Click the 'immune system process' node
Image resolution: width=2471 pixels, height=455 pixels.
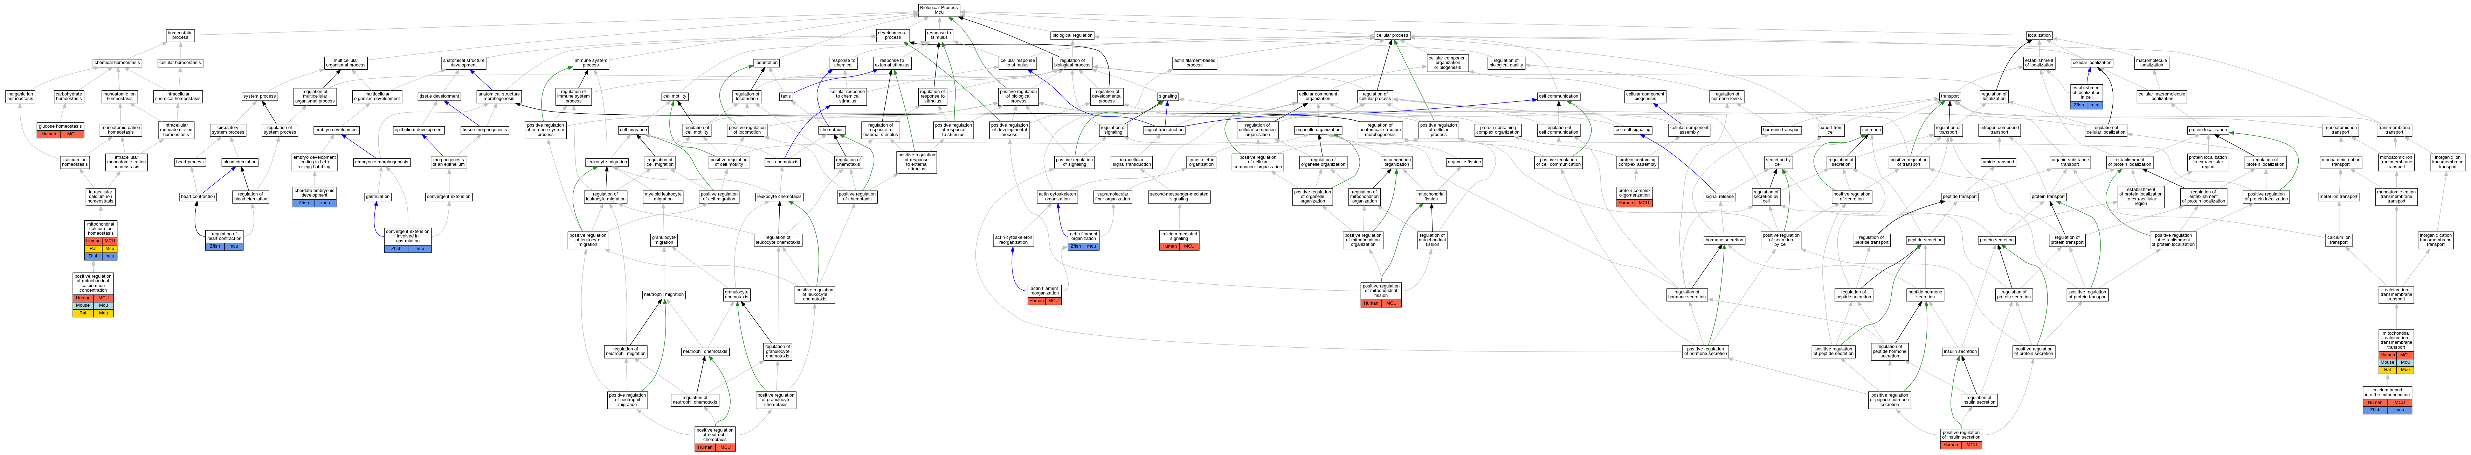click(591, 63)
